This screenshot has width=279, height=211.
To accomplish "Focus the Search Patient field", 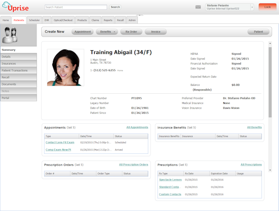I will (x=75, y=7).
